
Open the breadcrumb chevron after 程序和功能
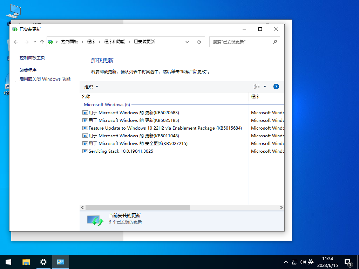click(x=129, y=42)
